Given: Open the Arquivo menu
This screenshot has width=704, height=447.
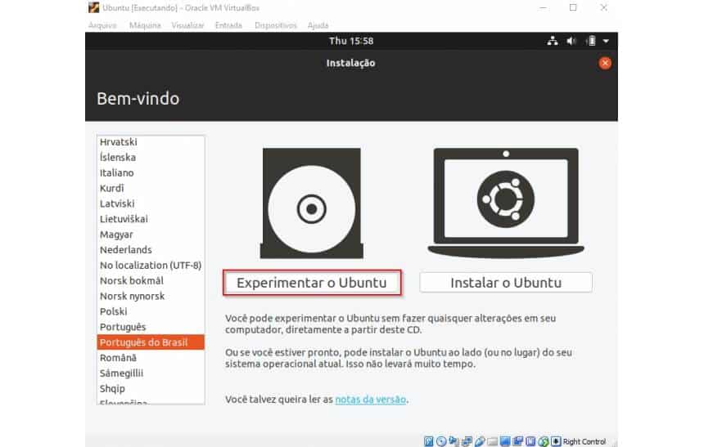Looking at the screenshot, I should (102, 25).
